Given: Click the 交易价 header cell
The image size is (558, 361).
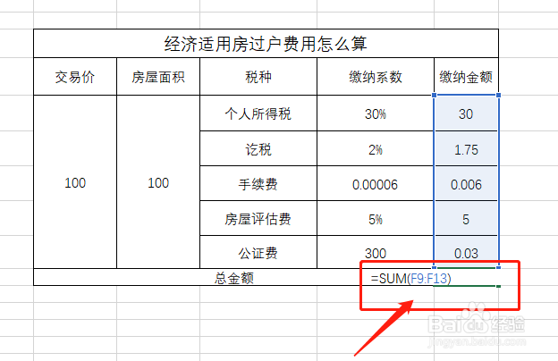Looking at the screenshot, I should [75, 77].
